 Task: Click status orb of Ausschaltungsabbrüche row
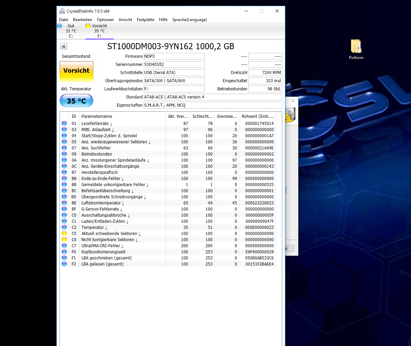tap(64, 215)
